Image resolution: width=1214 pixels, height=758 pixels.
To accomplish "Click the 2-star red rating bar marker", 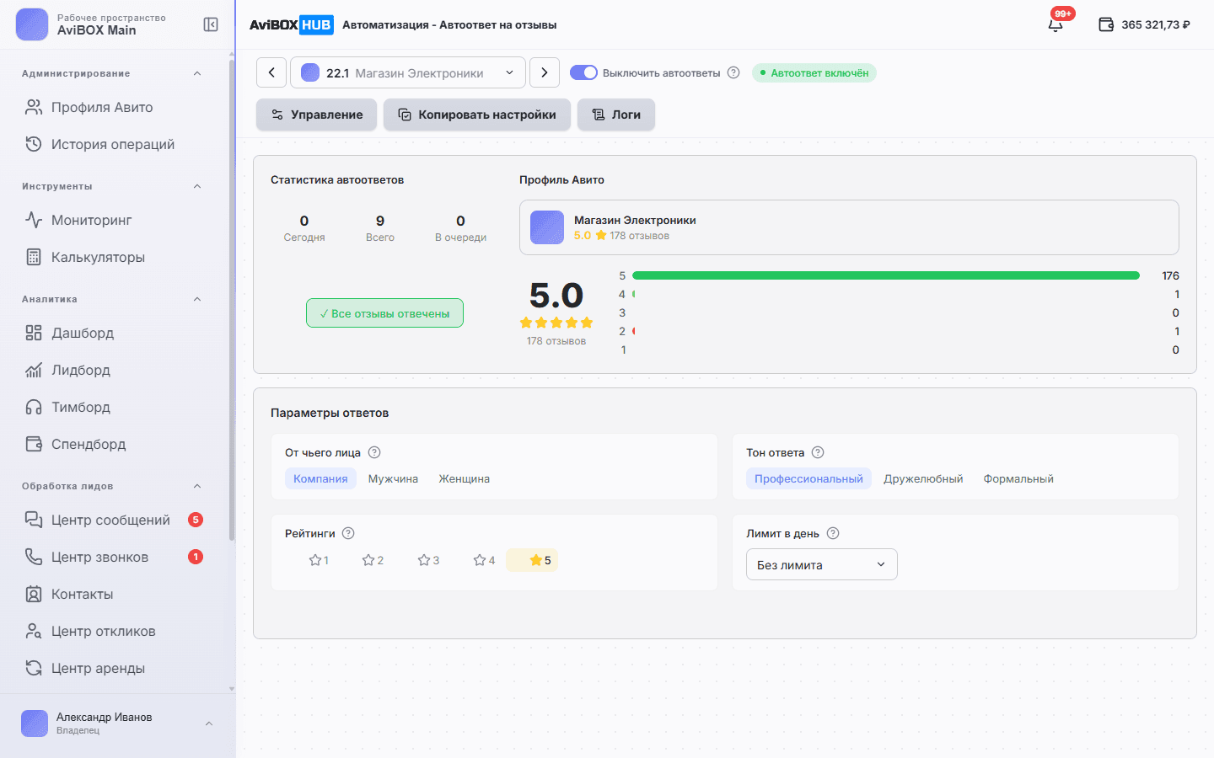I will pyautogui.click(x=634, y=331).
